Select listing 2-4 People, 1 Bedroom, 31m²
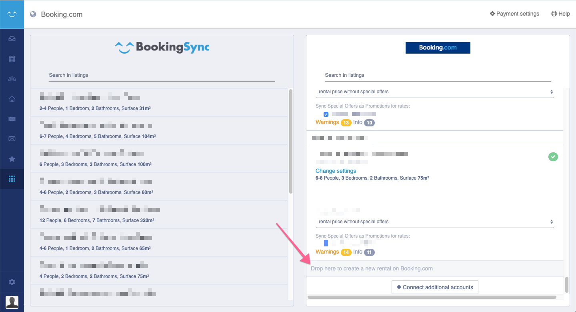The height and width of the screenshot is (312, 576). point(159,102)
